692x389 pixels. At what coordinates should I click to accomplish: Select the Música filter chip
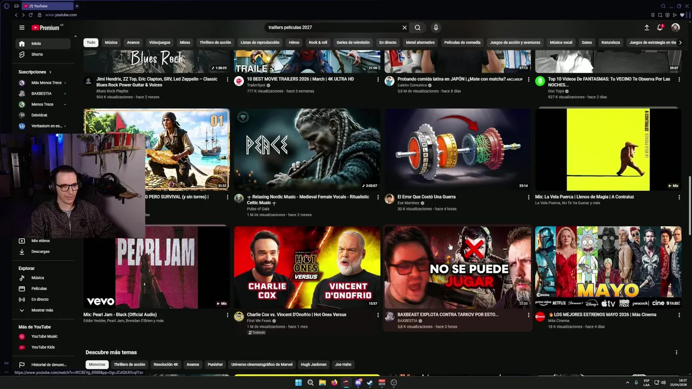tap(111, 42)
